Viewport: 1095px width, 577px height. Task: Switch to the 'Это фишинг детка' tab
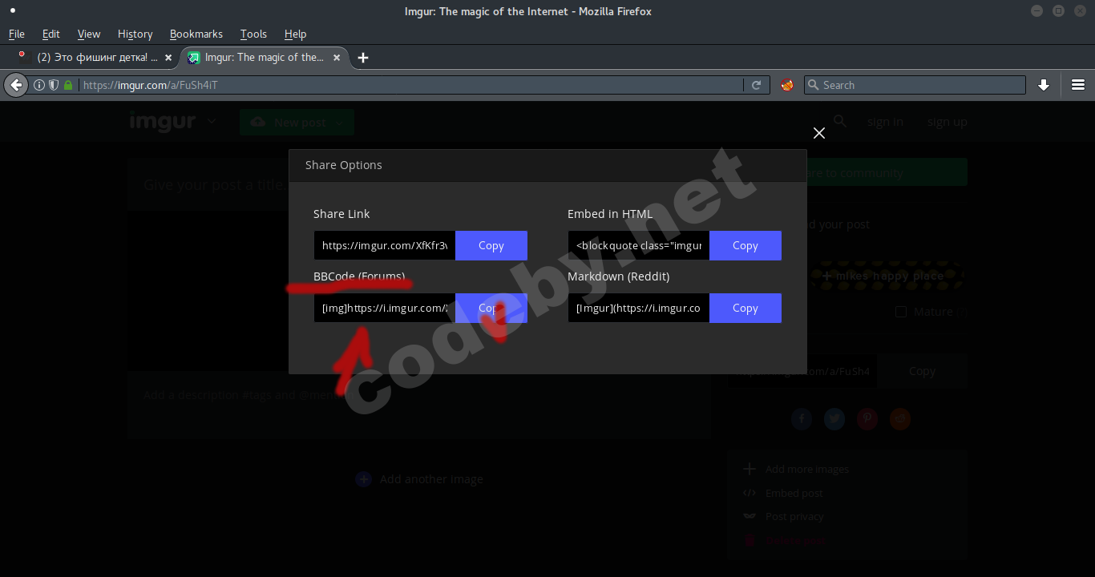(96, 58)
